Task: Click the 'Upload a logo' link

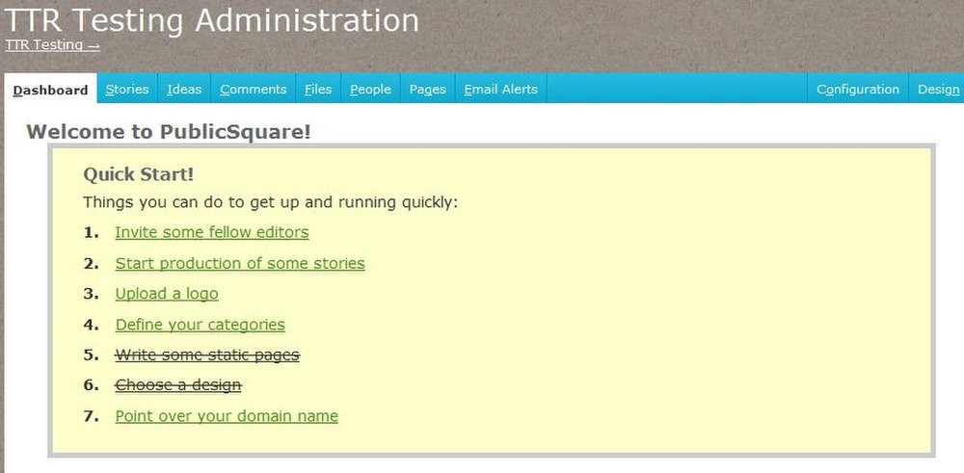Action: pyautogui.click(x=167, y=294)
